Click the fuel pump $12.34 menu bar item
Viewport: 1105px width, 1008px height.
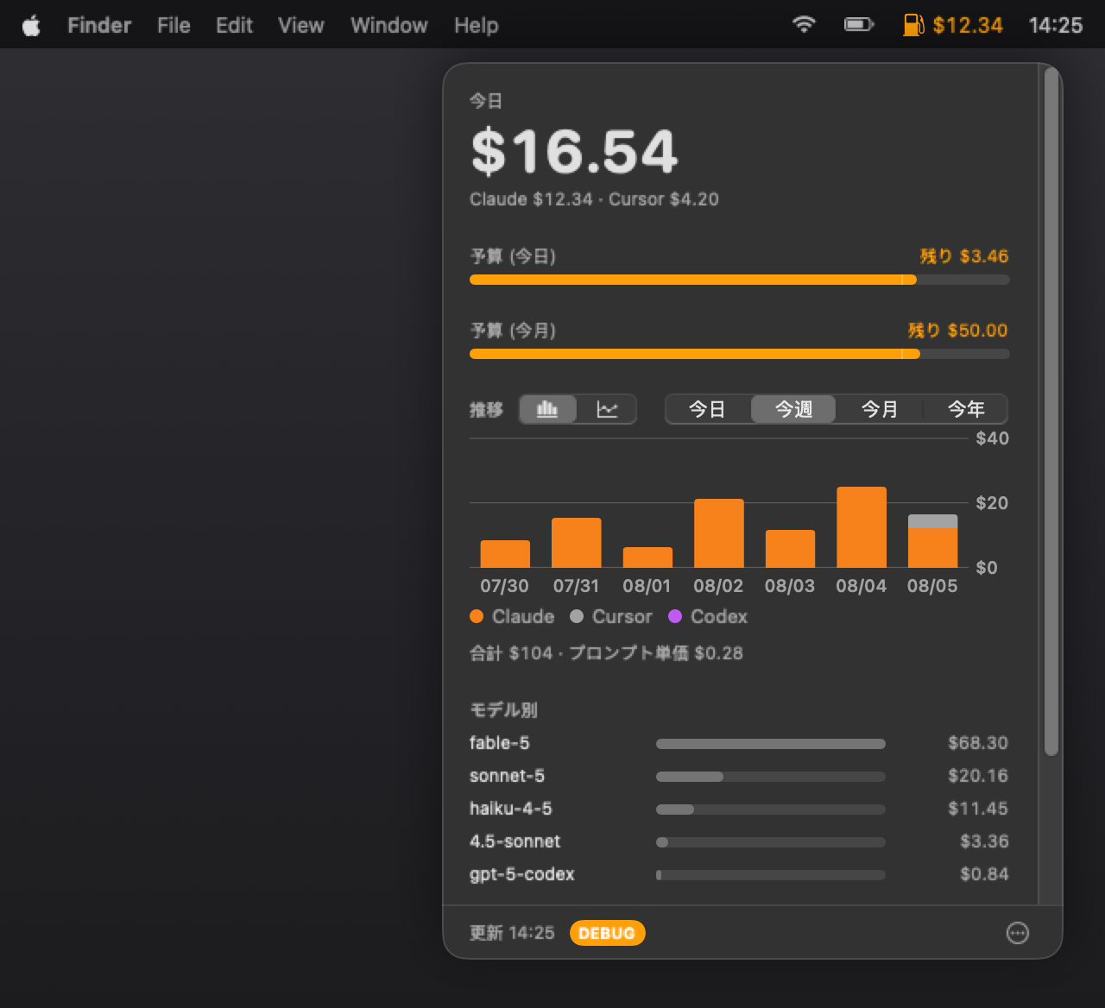953,25
